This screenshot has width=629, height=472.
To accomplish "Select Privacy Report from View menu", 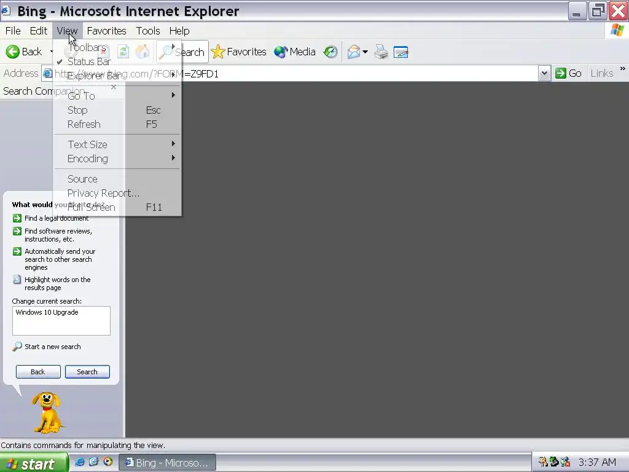I will point(117,193).
